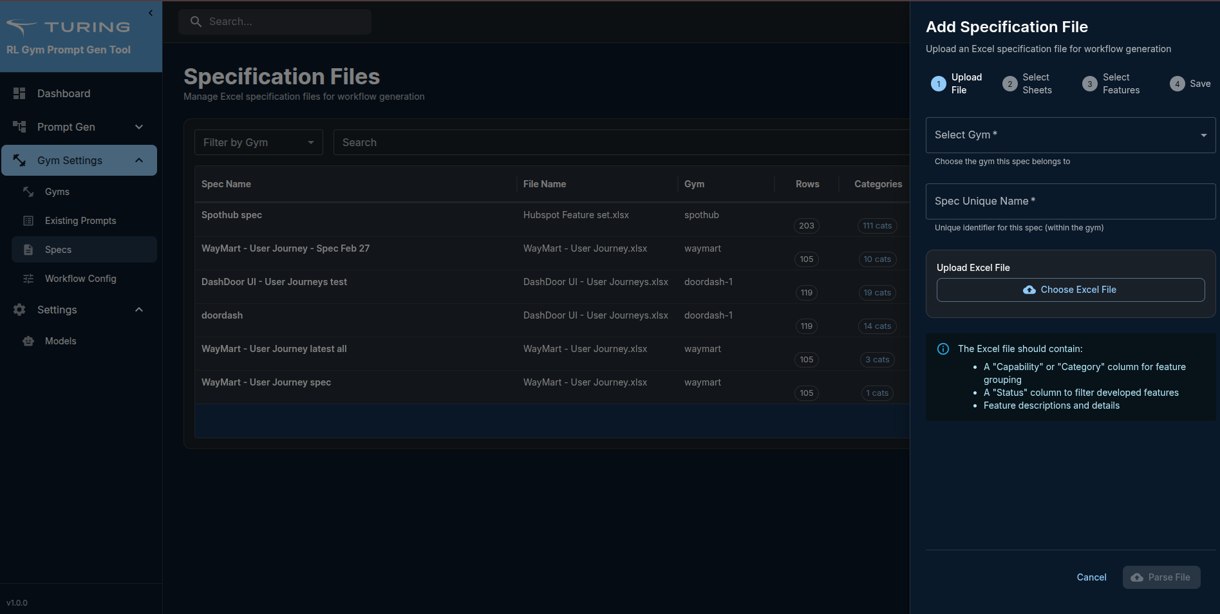Go to step 3 Select Features
Image resolution: width=1220 pixels, height=614 pixels.
point(1111,84)
